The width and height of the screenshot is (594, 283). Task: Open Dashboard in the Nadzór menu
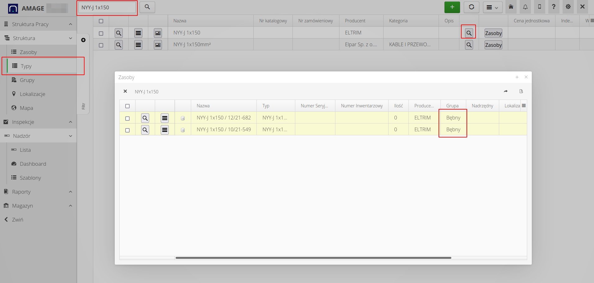click(33, 164)
